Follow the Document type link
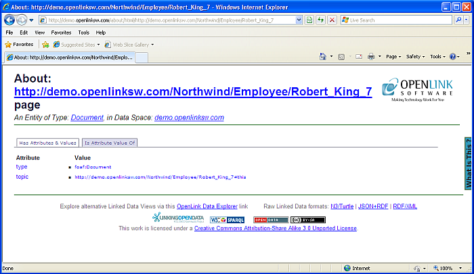 click(87, 118)
